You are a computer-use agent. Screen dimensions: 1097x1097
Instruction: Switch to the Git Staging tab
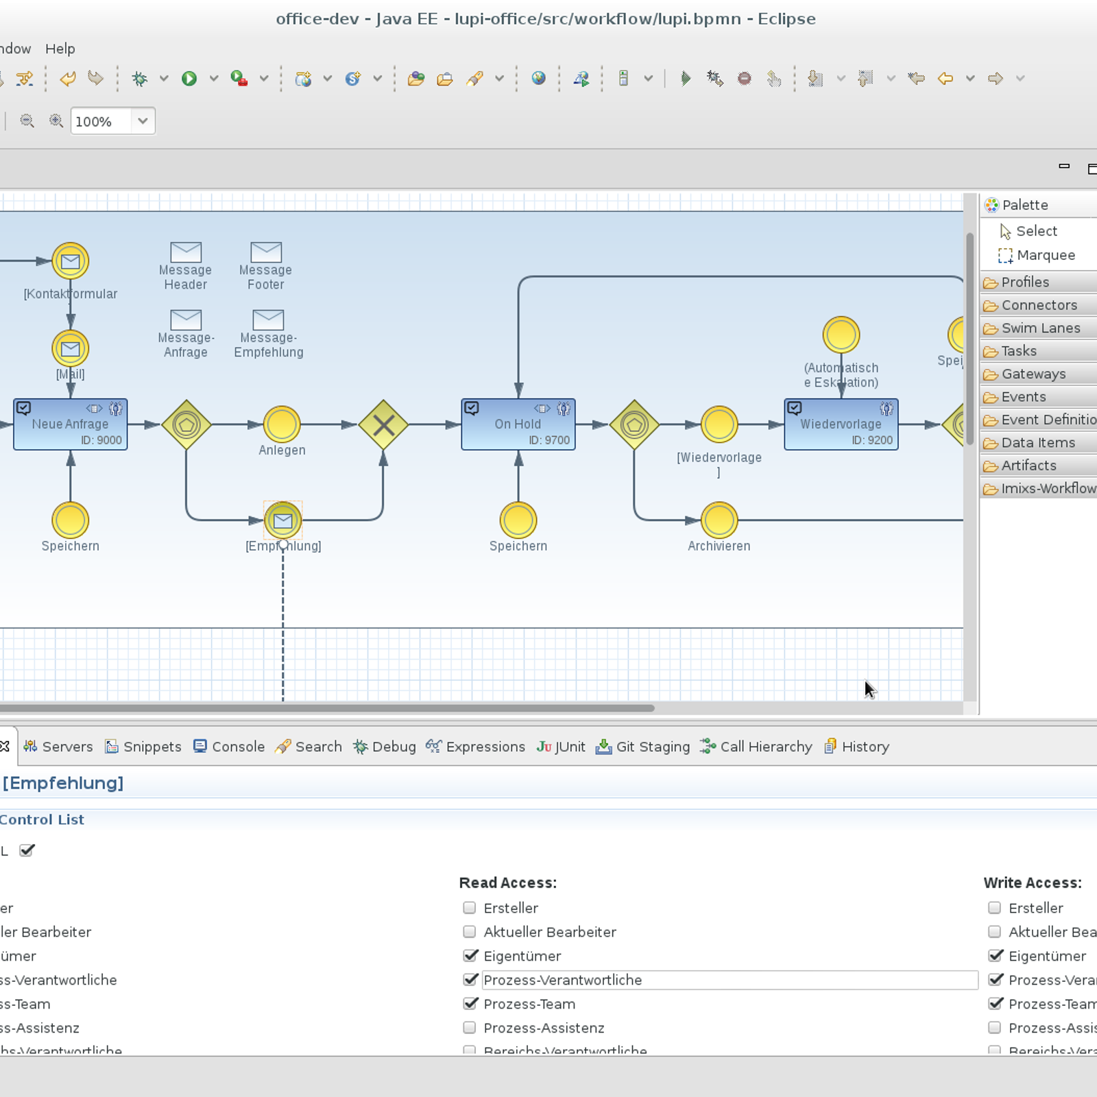[643, 747]
